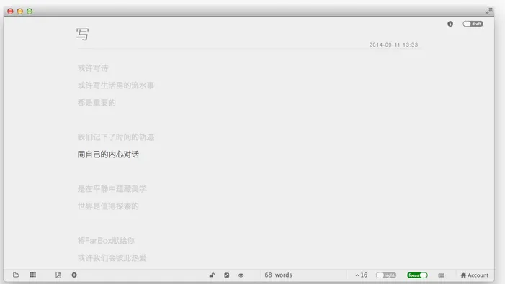Click the line 我们记下了时间的轨迹
Screen dimensions: 505x284
[x=116, y=137]
